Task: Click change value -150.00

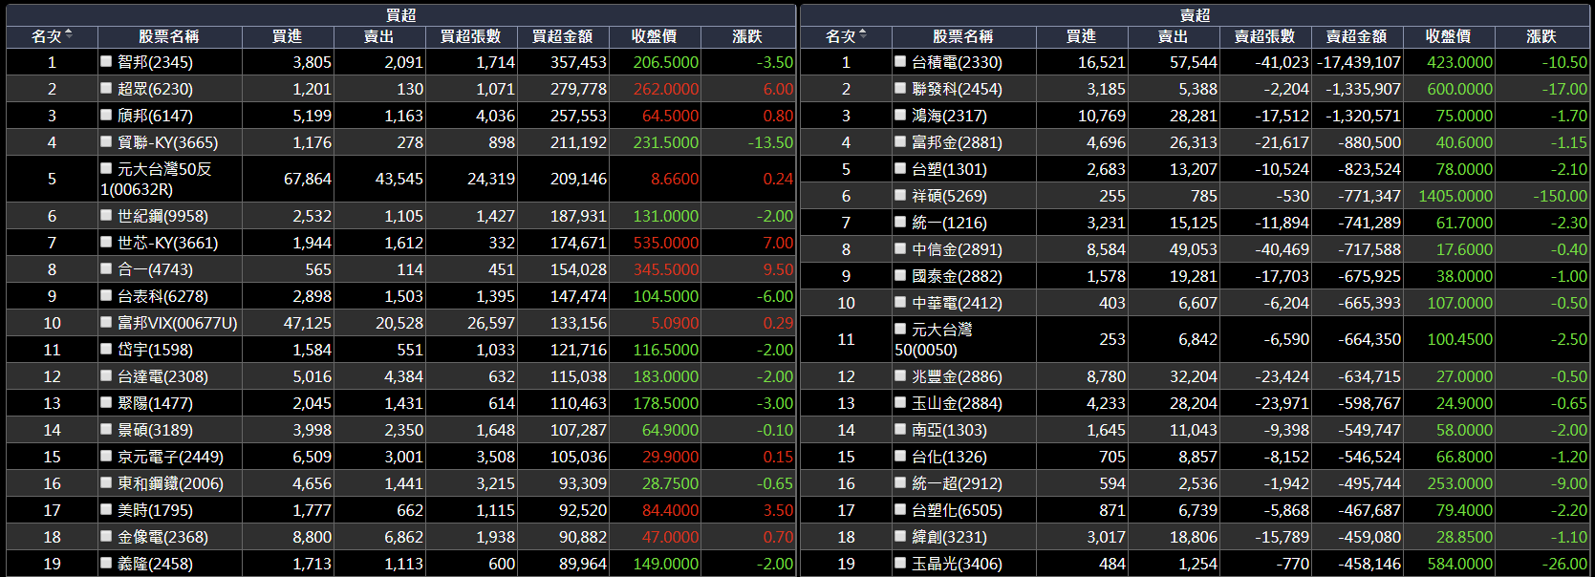Action: coord(1560,196)
